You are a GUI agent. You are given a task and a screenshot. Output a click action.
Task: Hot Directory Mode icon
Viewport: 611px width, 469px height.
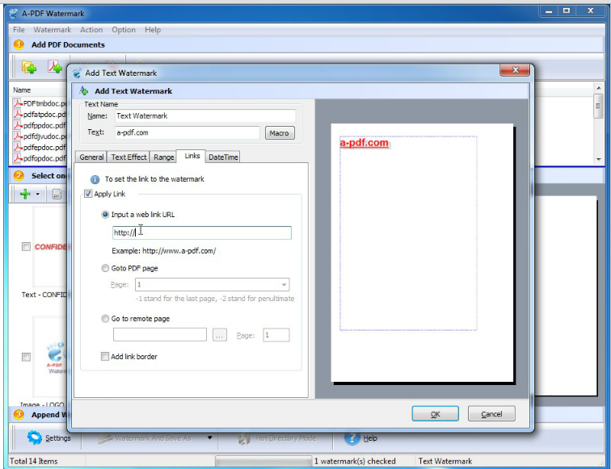[244, 438]
